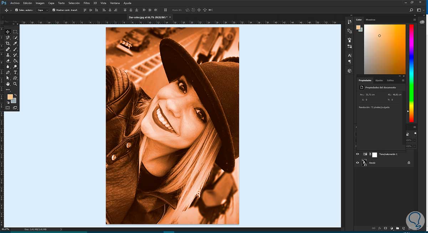428x233 pixels.
Task: Open the Edit Toolbar three-dots icon
Action: [x=8, y=89]
